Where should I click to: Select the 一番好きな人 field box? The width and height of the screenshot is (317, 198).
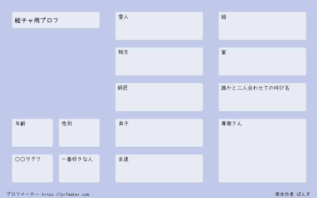pyautogui.click(x=79, y=168)
